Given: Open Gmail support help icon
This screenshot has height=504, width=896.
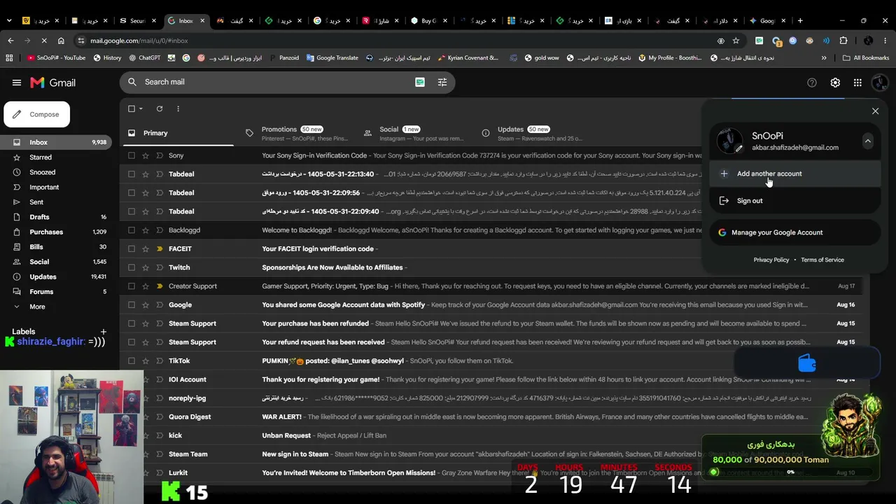Looking at the screenshot, I should point(812,83).
